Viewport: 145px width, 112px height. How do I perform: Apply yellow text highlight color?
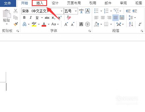coord(34,24)
